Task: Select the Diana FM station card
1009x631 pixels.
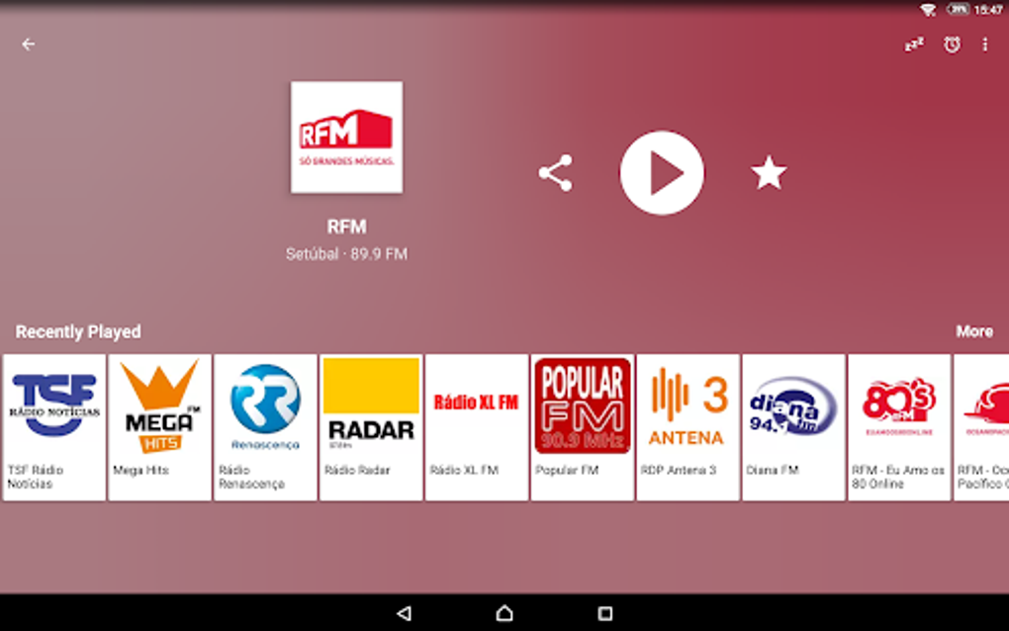Action: [x=793, y=427]
